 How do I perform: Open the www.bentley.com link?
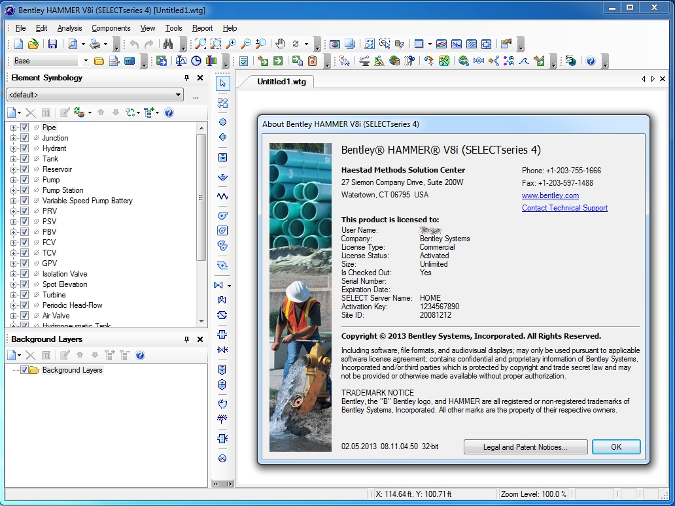point(550,195)
